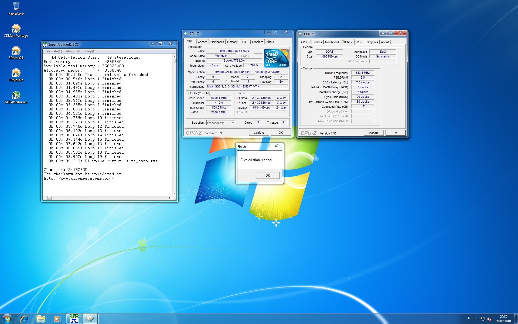The height and width of the screenshot is (324, 518).
Task: Click the FSB:DRAM 3:5 value
Action: [x=363, y=78]
